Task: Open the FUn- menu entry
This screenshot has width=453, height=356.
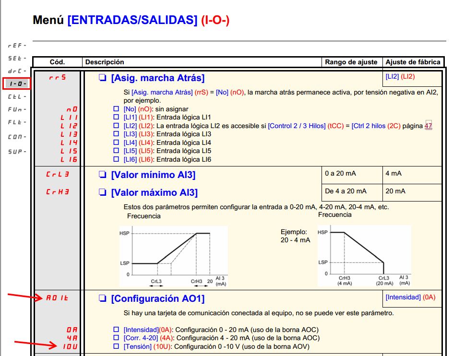Action: 17,109
